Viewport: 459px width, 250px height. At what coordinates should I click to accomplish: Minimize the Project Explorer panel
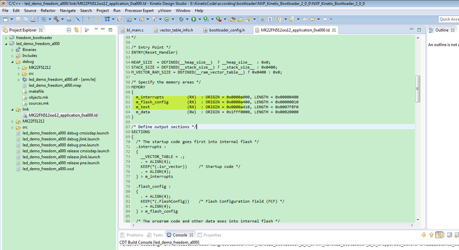103,29
